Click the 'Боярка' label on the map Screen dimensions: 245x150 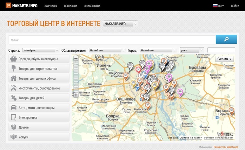(113, 116)
